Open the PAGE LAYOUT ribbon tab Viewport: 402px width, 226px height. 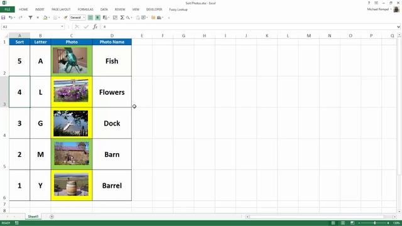point(61,9)
